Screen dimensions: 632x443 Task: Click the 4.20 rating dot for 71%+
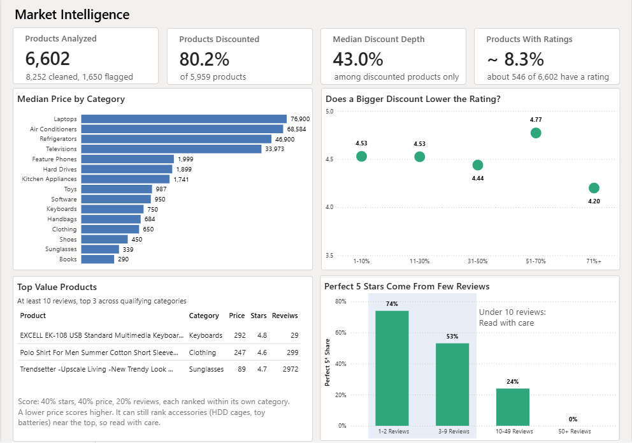[594, 188]
